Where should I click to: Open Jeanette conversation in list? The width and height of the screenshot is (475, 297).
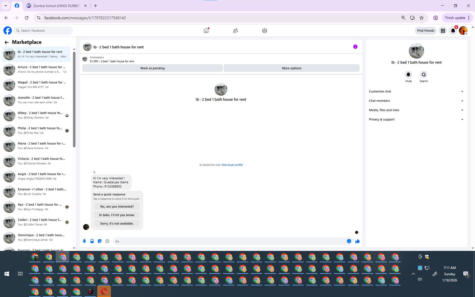36,100
